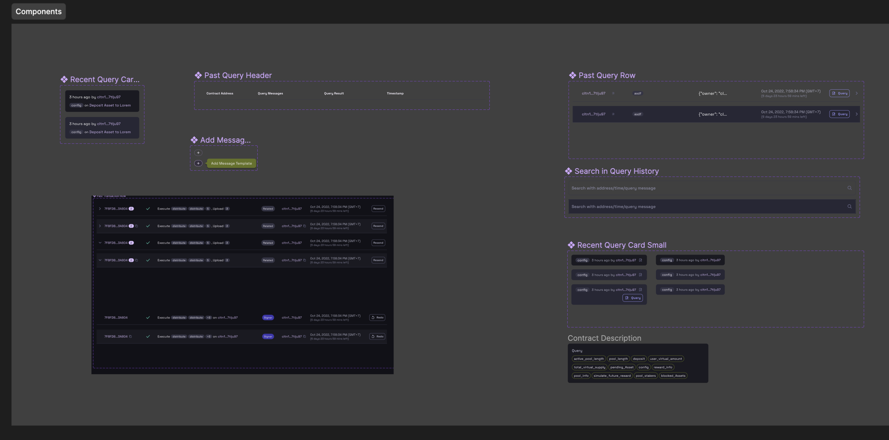Click asdf tag in highlighted Past Query row
This screenshot has height=440, width=889.
click(638, 114)
